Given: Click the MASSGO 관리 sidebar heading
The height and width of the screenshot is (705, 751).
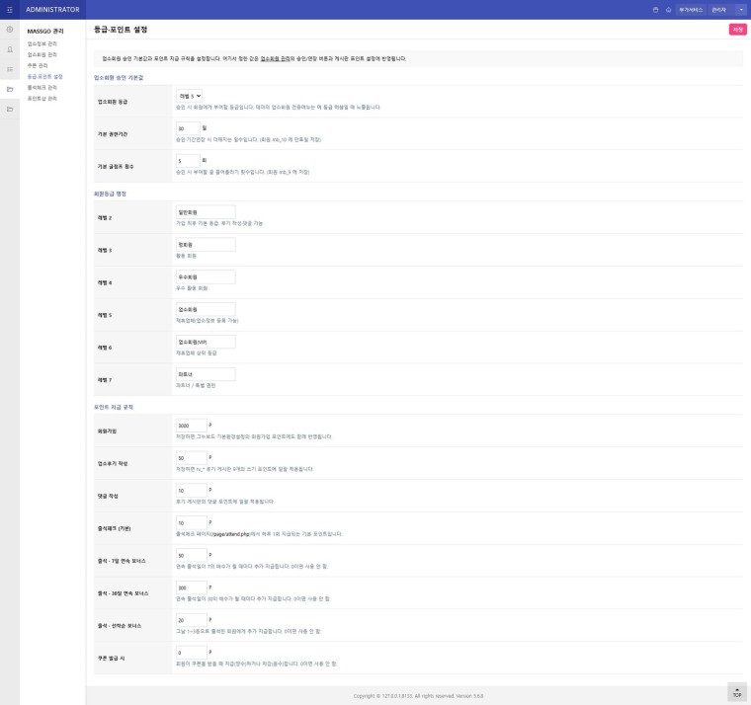Looking at the screenshot, I should pyautogui.click(x=45, y=32).
